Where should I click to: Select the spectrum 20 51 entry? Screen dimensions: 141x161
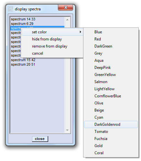point(37,64)
